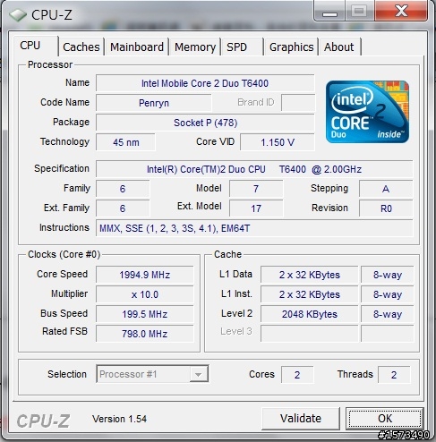Select the Penryn code name value
436x442 pixels.
pyautogui.click(x=154, y=103)
